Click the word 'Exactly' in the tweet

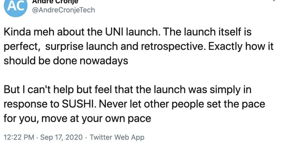[x=222, y=47]
